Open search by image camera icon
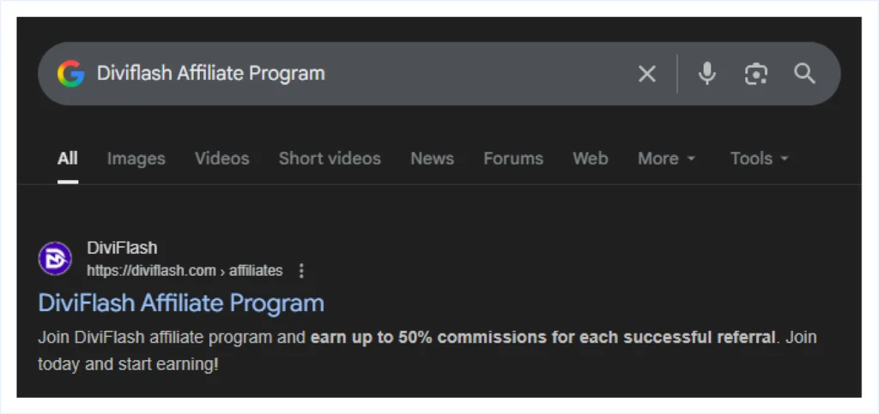 755,74
